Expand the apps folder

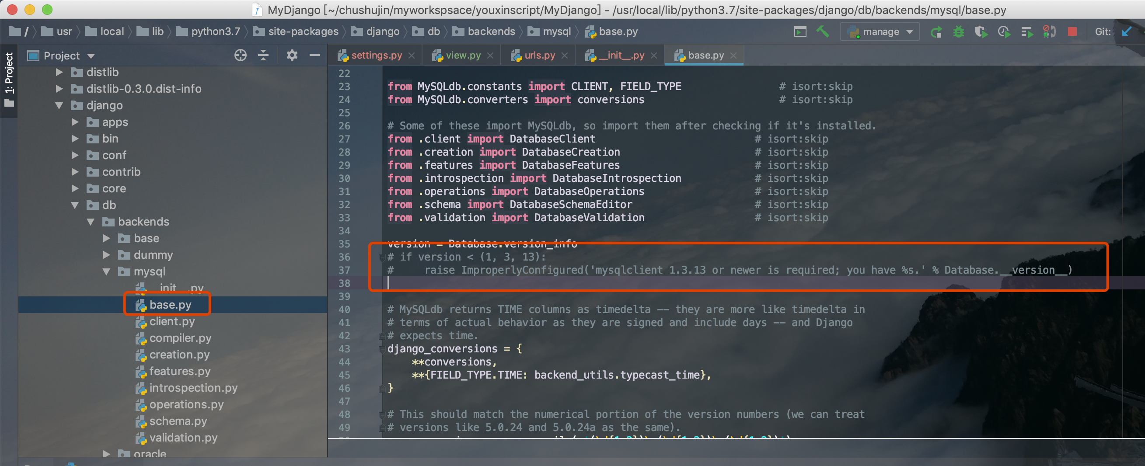(75, 122)
